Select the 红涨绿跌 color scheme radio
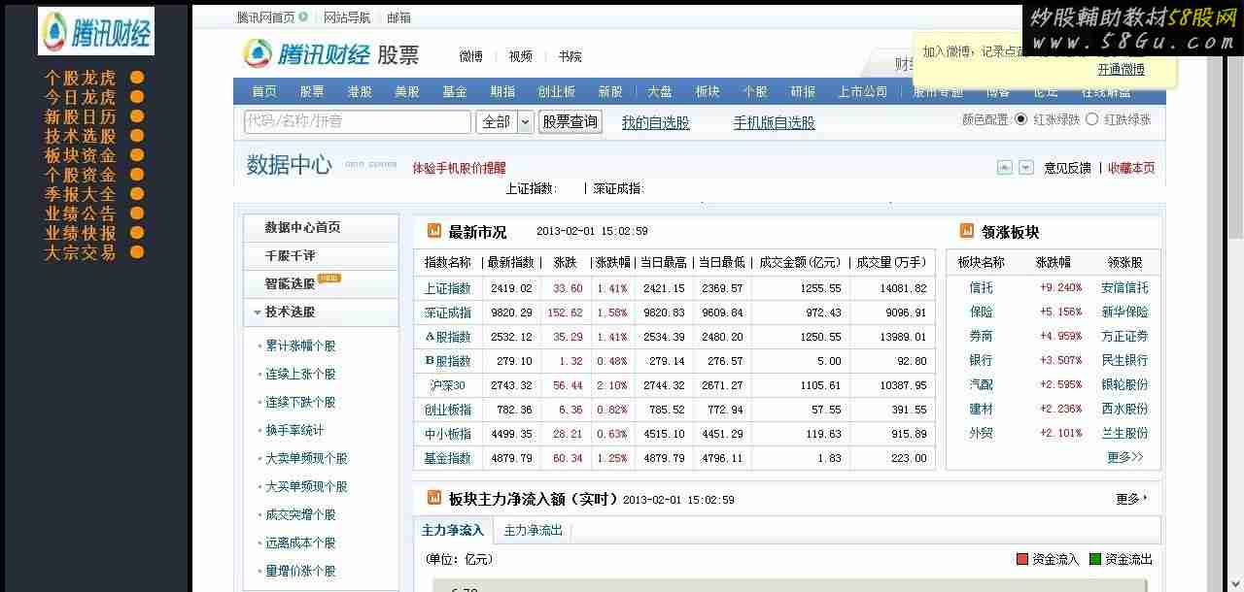1244x592 pixels. [1020, 119]
